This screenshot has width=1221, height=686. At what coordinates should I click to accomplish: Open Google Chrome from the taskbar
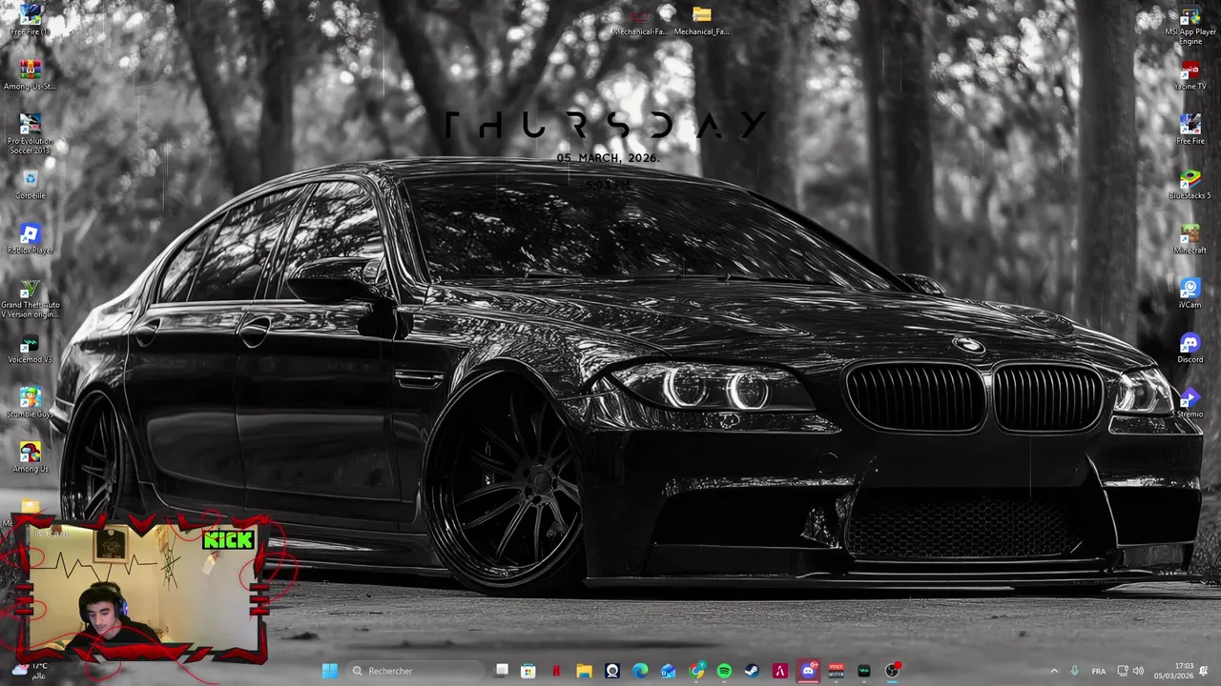tap(696, 671)
